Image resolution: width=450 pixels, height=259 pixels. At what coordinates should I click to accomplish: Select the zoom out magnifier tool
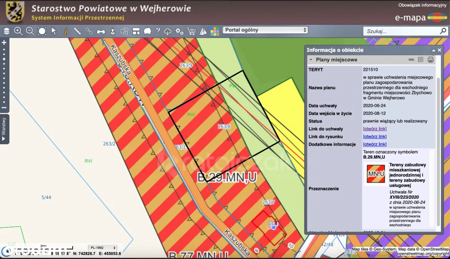[x=30, y=31]
